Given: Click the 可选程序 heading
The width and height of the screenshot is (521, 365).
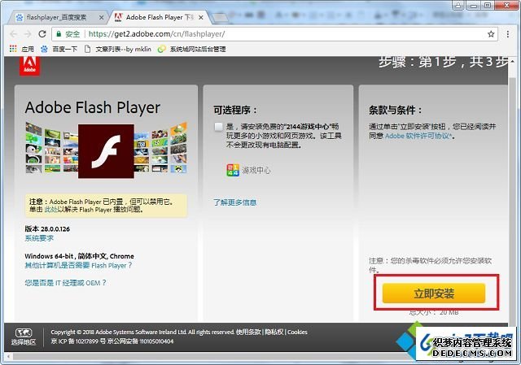Looking at the screenshot, I should click(235, 110).
